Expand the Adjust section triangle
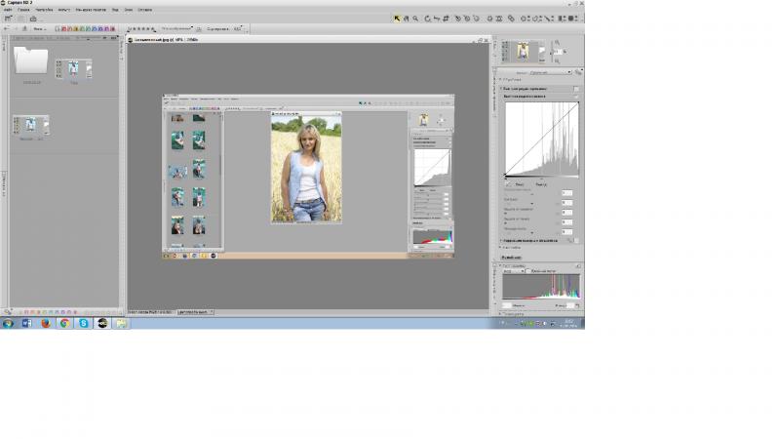Image resolution: width=780 pixels, height=439 pixels. click(501, 248)
